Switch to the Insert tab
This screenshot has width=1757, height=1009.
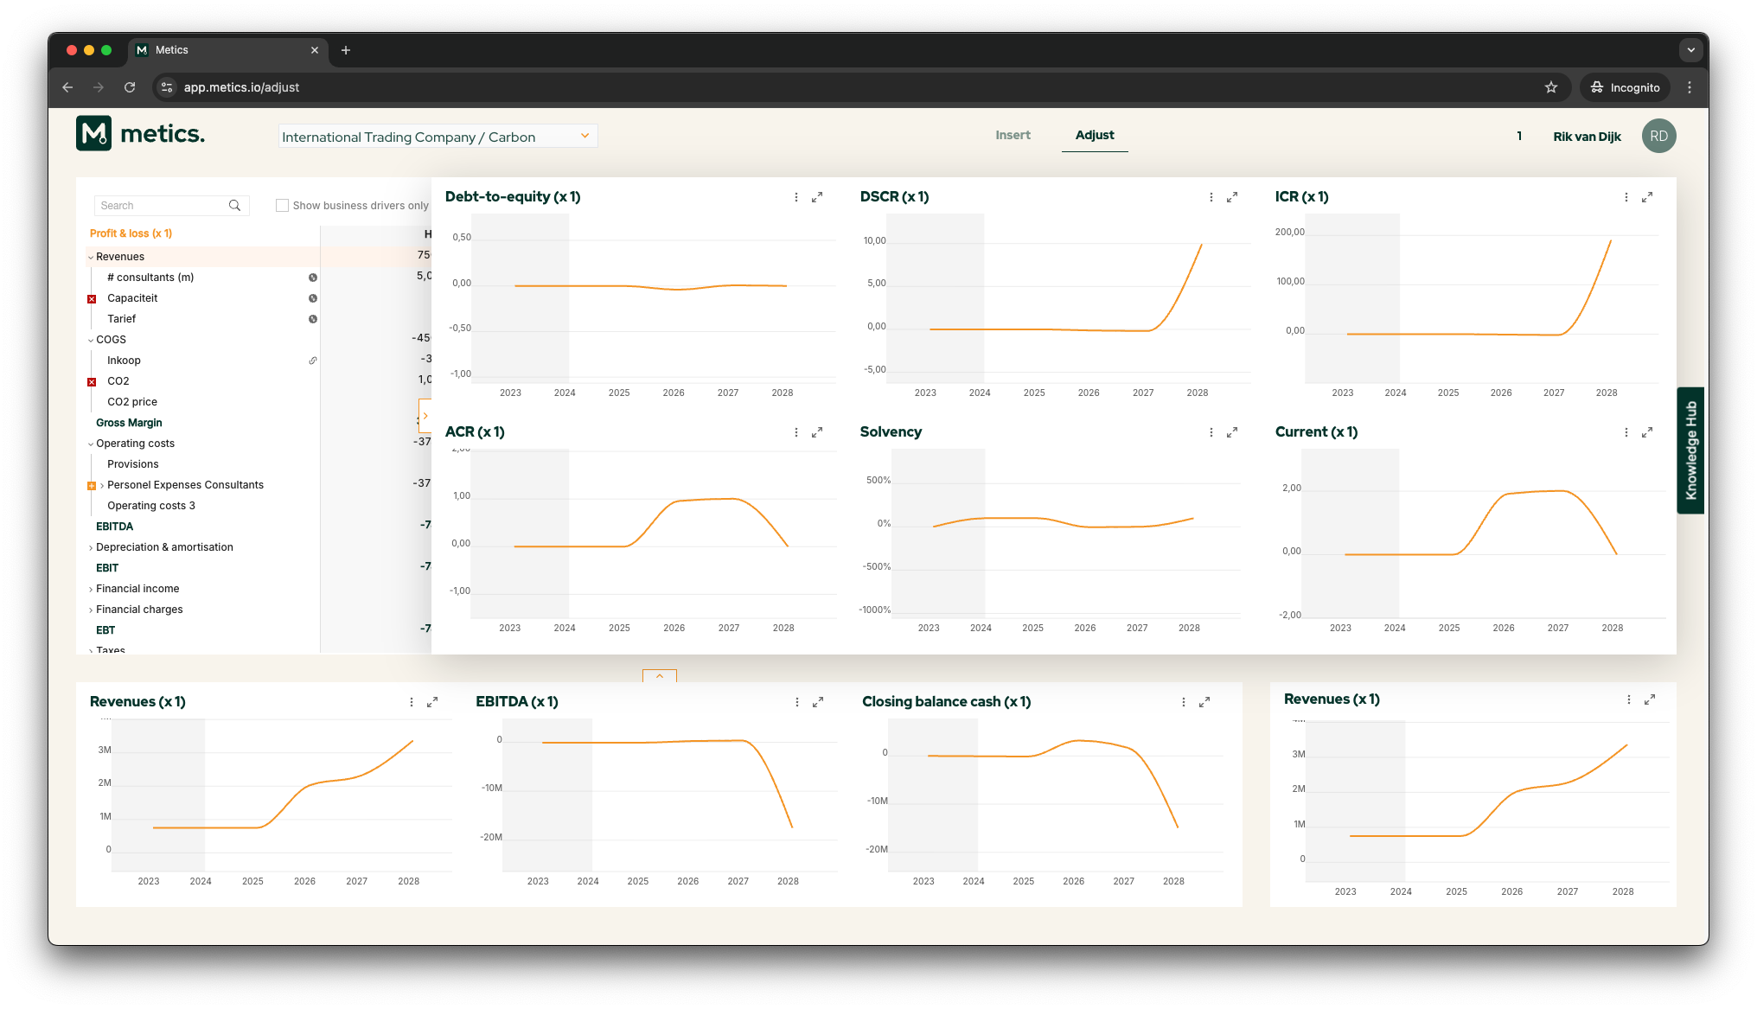pyautogui.click(x=1013, y=135)
